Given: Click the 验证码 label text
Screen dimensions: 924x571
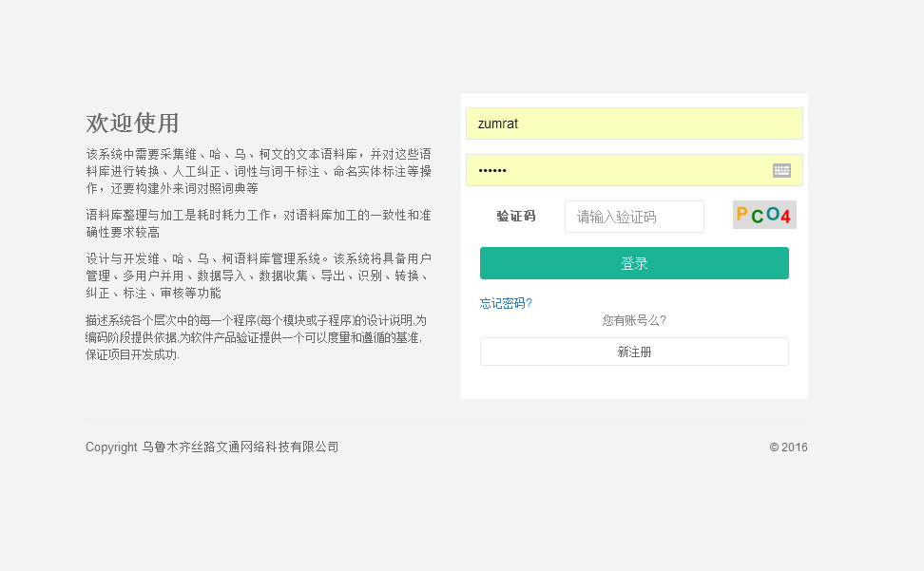Looking at the screenshot, I should tap(515, 216).
